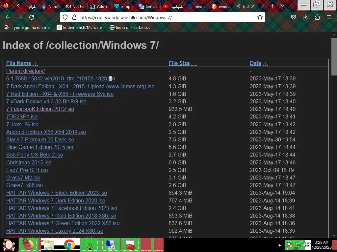
Task: Open Evo7 Pre-SP1.iso link
Action: (x=27, y=170)
